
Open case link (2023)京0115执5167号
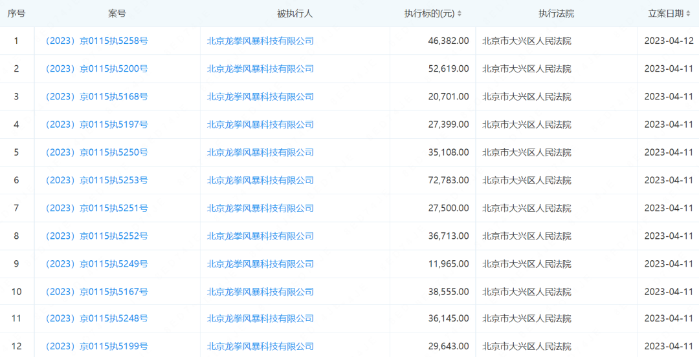coord(96,292)
